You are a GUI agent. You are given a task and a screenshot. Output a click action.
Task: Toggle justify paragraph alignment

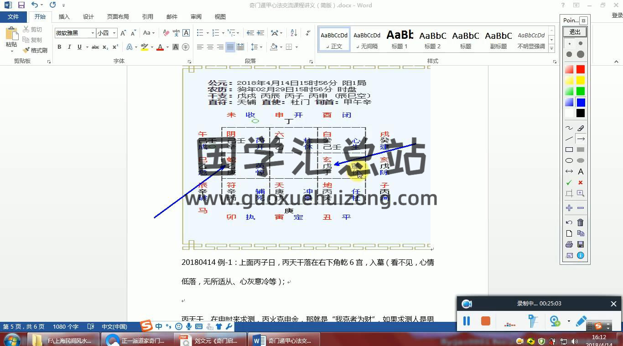pos(230,47)
